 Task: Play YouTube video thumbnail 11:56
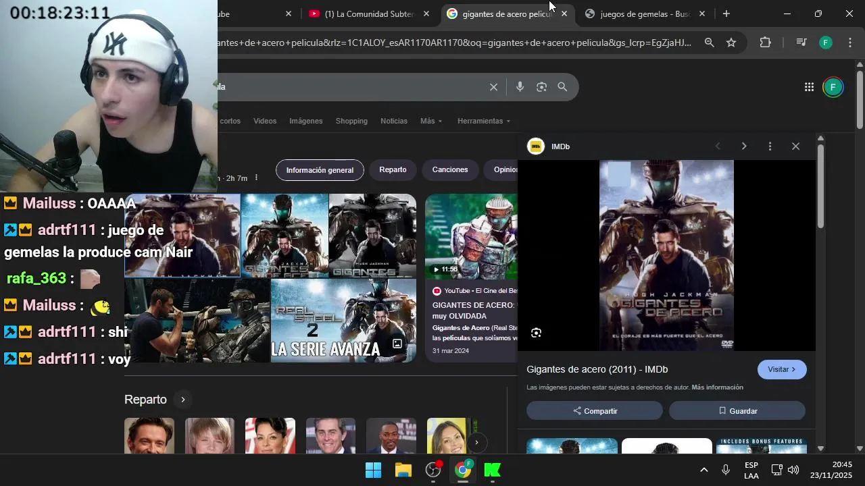point(471,236)
